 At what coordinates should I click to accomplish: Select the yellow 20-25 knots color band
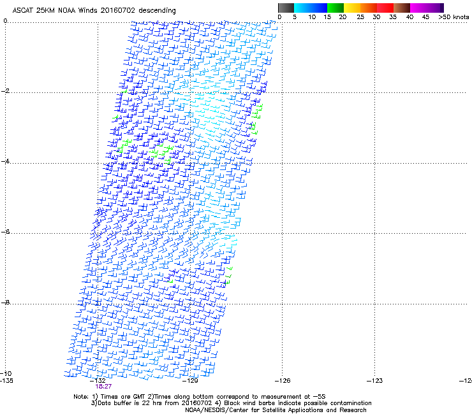(352, 8)
